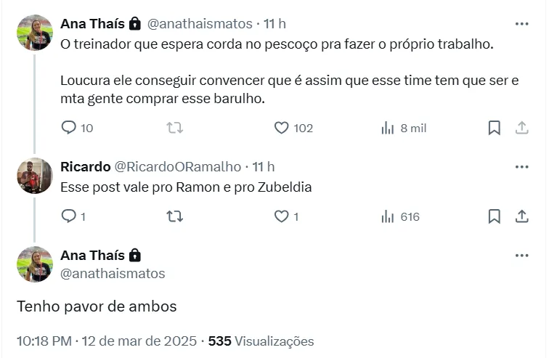Open more options on 'Tenho pavor de ambos' post

521,256
